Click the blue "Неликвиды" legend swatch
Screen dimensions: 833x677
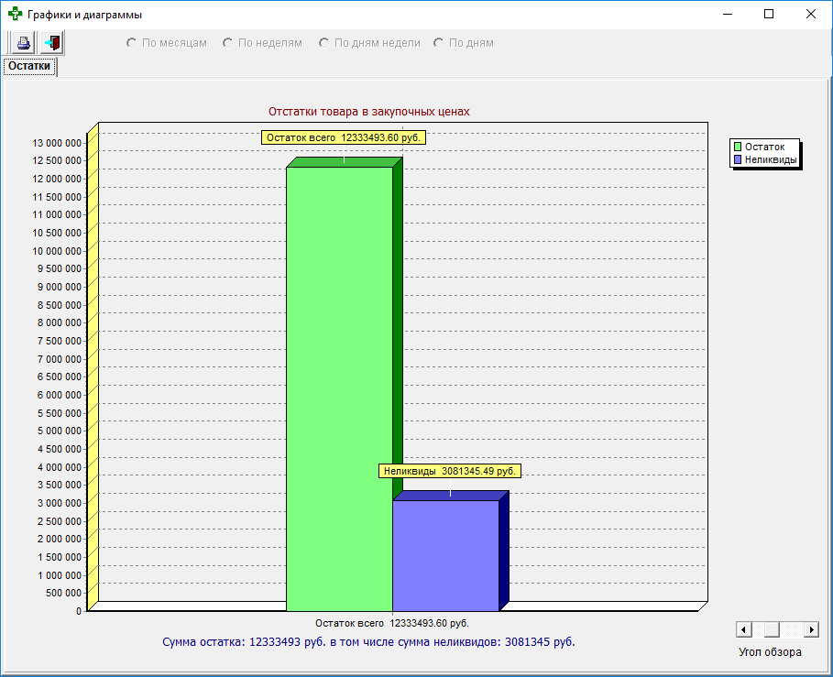(x=738, y=159)
